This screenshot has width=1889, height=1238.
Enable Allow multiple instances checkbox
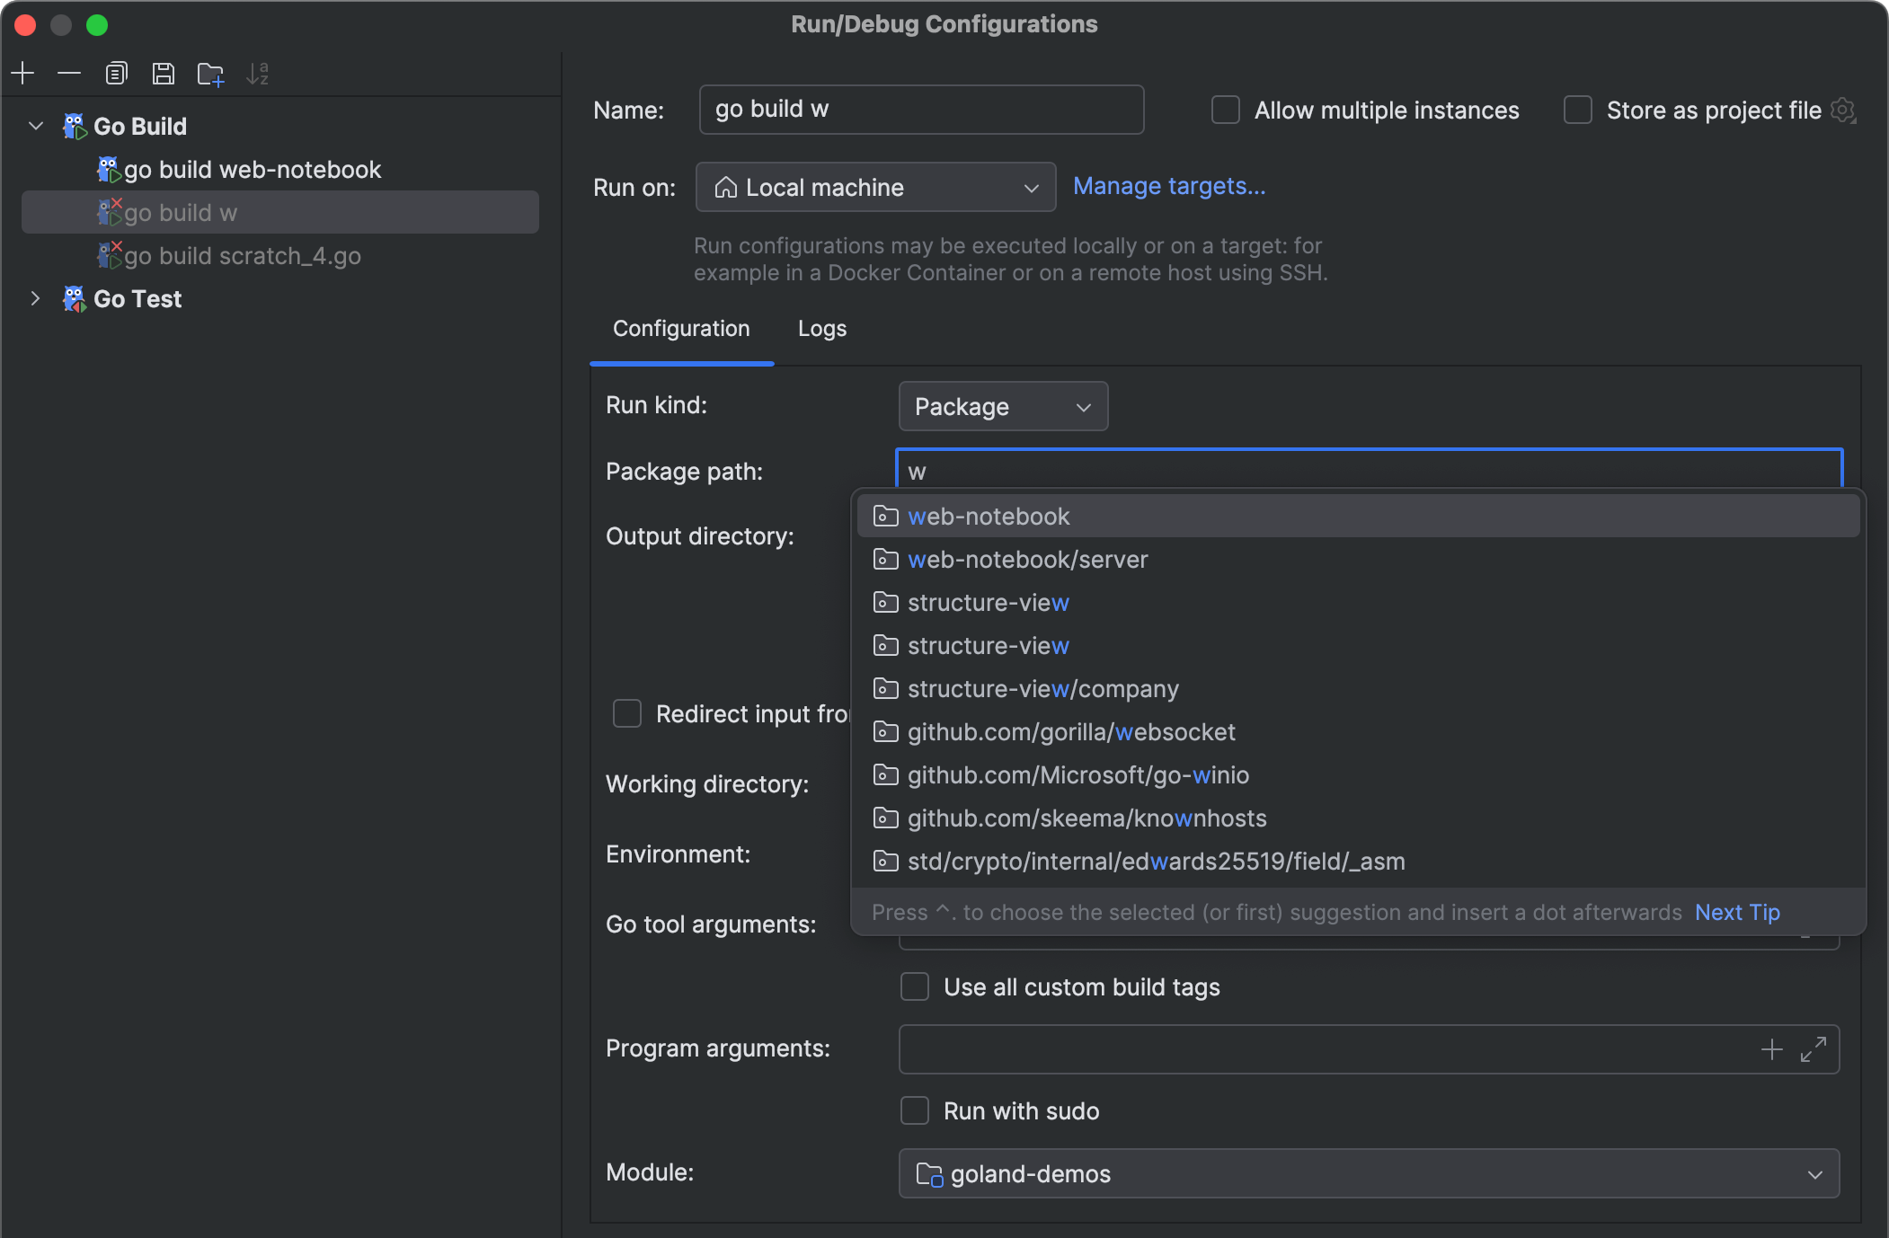pos(1226,110)
